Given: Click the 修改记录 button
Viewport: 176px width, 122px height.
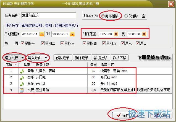Looking at the screenshot, I should (x=63, y=58).
